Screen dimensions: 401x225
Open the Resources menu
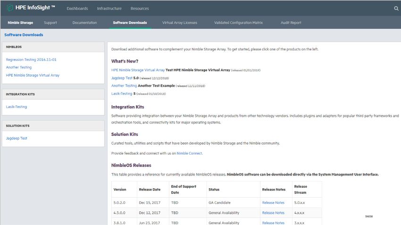click(x=140, y=8)
